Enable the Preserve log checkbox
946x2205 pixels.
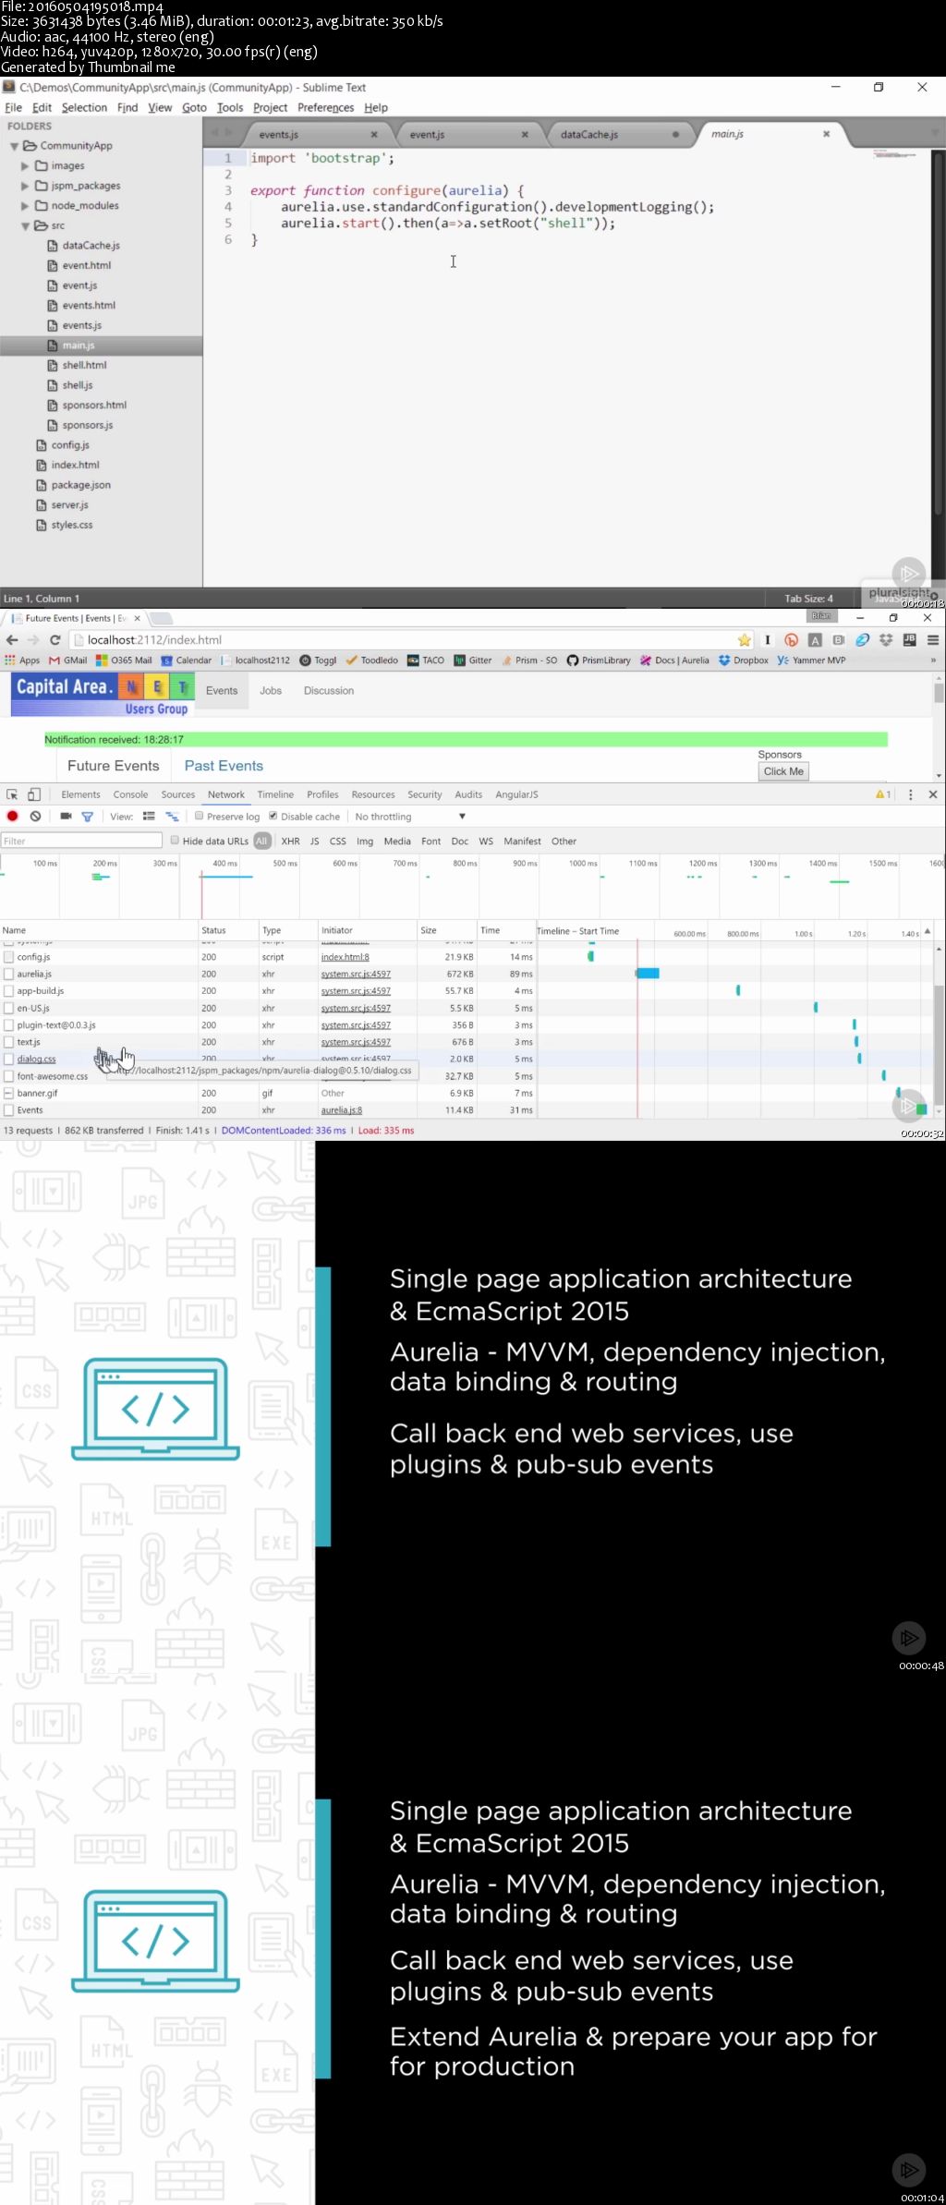click(x=199, y=817)
